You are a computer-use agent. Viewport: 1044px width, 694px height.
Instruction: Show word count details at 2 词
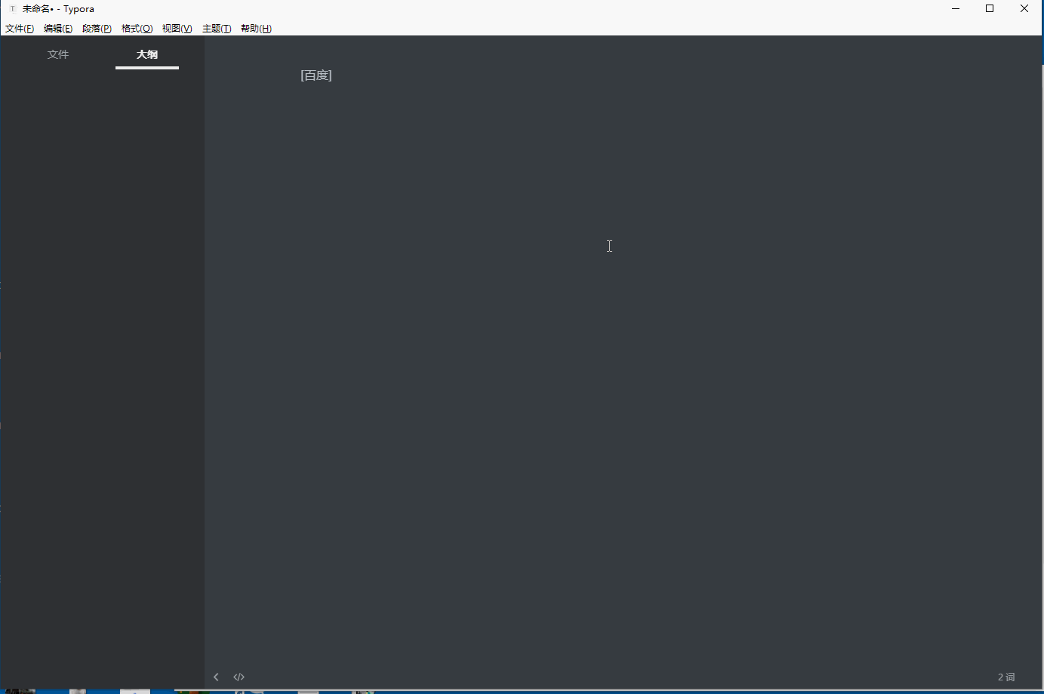click(x=1006, y=677)
